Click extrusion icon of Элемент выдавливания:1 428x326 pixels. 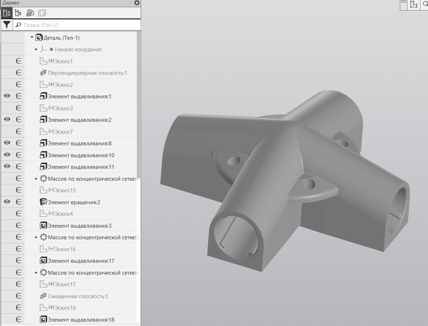(43, 96)
